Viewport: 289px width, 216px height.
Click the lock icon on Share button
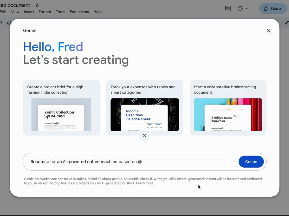click(x=266, y=8)
